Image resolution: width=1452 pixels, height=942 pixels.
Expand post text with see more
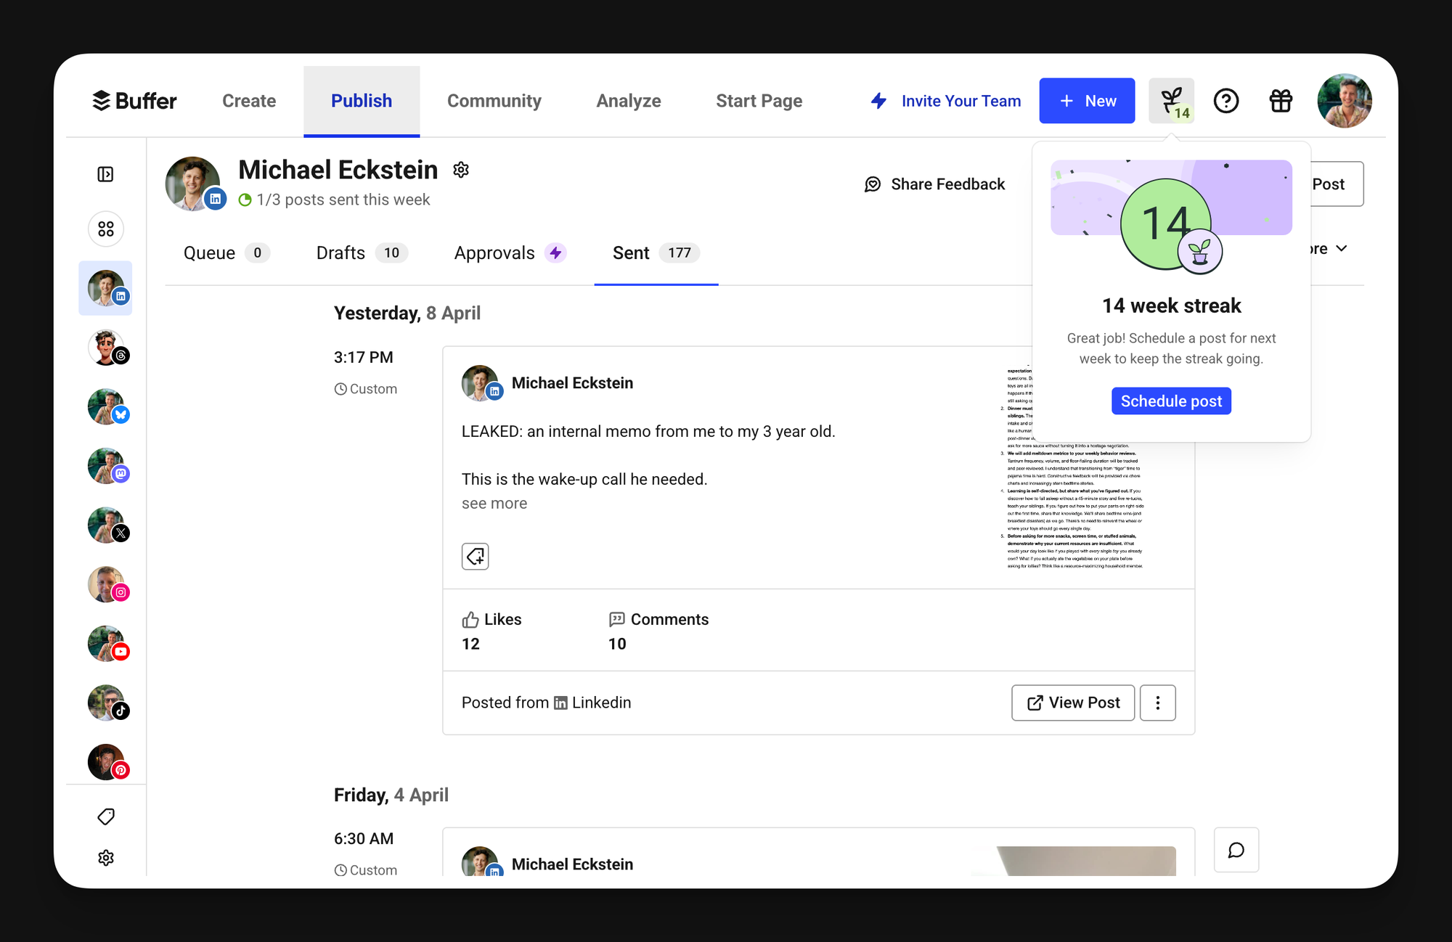[x=494, y=504]
